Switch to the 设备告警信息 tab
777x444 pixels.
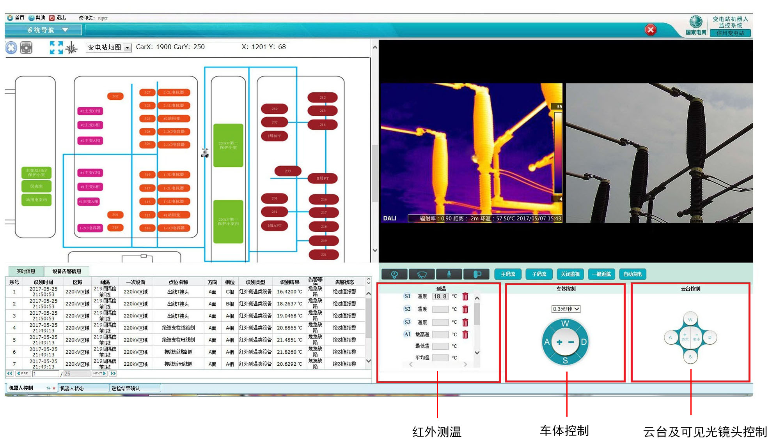(67, 271)
